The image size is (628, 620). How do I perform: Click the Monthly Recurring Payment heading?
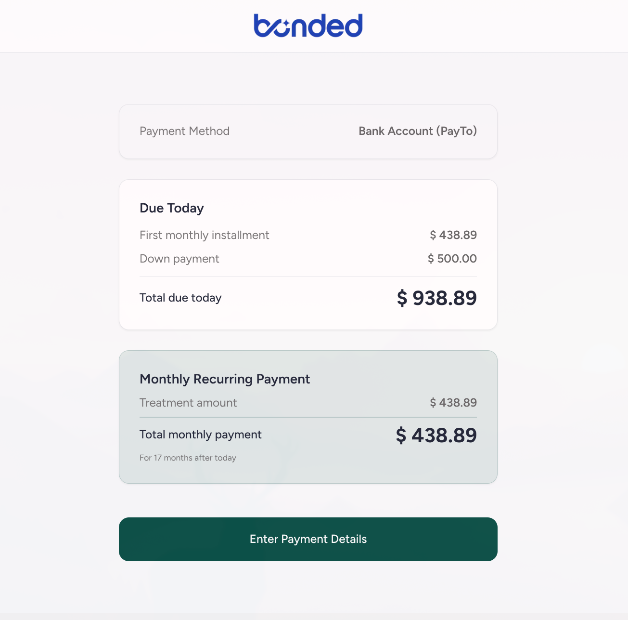click(x=224, y=379)
